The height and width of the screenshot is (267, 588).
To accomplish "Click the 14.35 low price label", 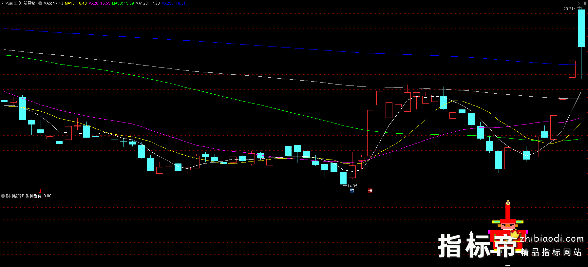I will pos(352,186).
